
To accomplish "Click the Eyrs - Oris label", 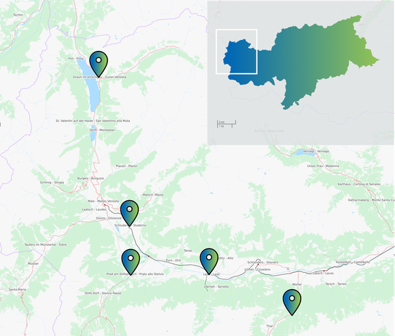I will point(173,260).
